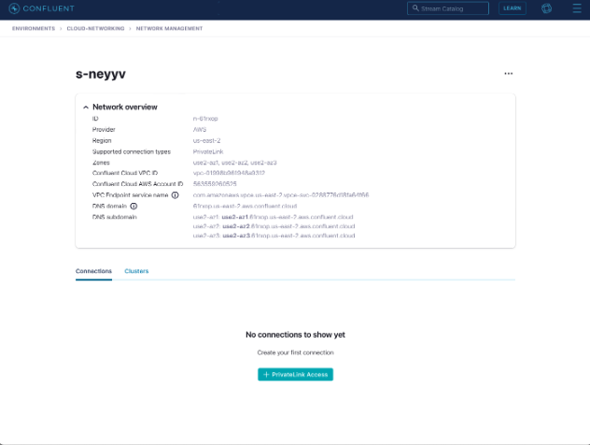
Task: Click the DNS subdomain label
Action: (115, 217)
